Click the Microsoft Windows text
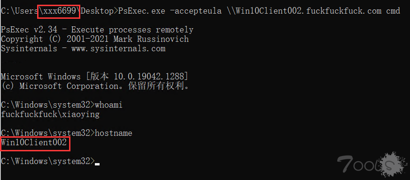Viewport: 410px width, 180px height. 41,77
